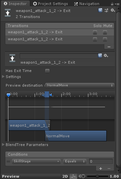The height and width of the screenshot is (179, 121).
Task: Click the Inspector lock icon
Action: point(112,4)
